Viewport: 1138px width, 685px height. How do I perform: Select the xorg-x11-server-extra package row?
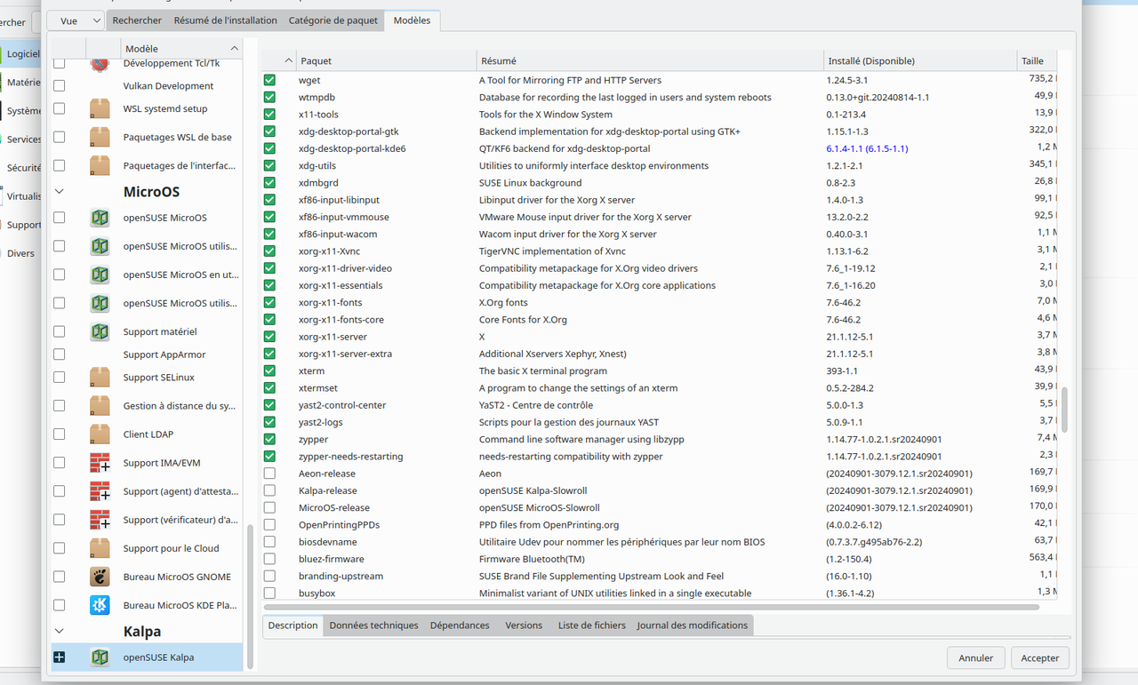(x=659, y=354)
